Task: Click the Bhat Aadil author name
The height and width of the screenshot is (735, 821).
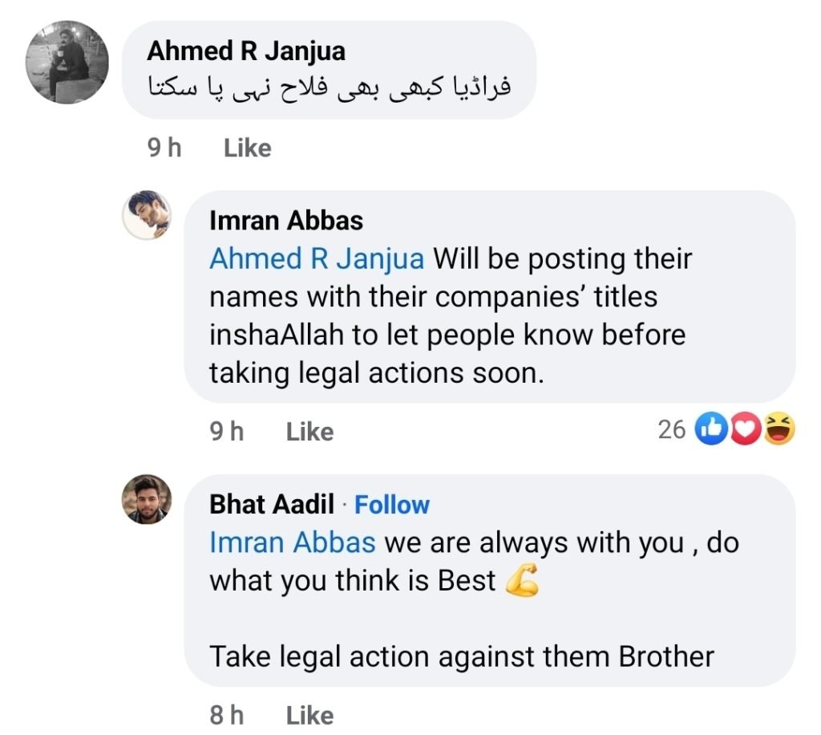Action: point(271,505)
